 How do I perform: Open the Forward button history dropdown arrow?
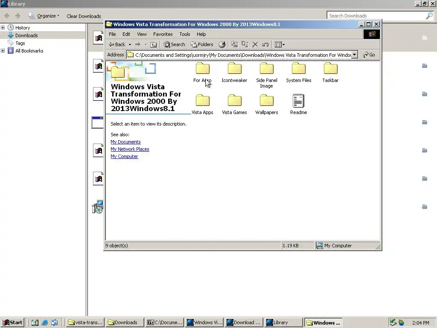pyautogui.click(x=146, y=44)
